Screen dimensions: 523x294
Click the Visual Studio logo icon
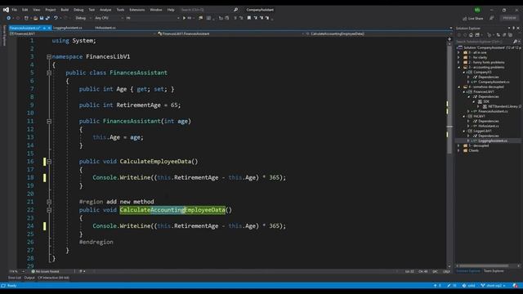6,10
